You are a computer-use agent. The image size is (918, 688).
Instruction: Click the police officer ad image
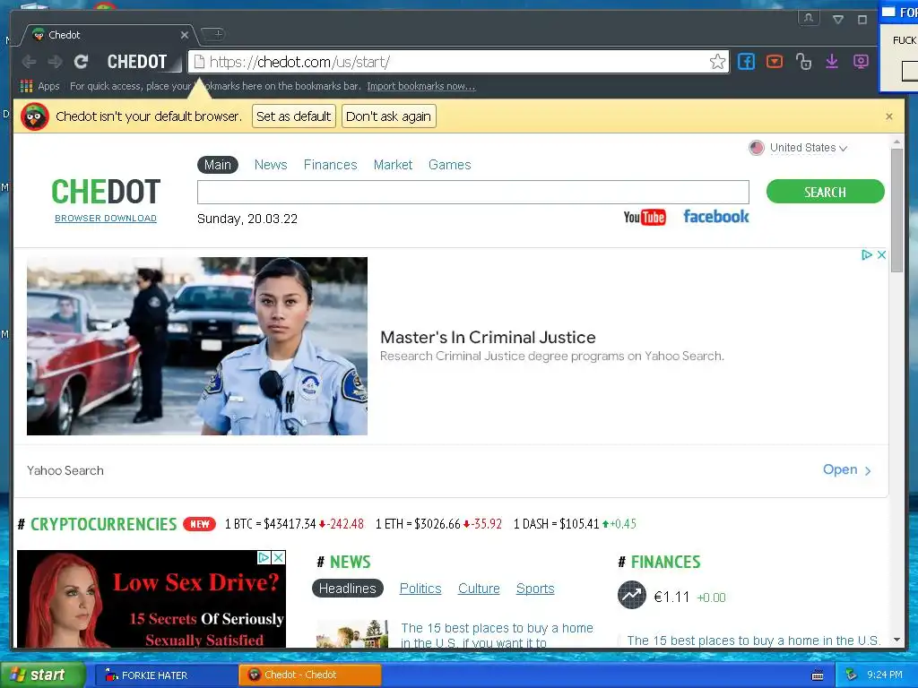pyautogui.click(x=197, y=347)
